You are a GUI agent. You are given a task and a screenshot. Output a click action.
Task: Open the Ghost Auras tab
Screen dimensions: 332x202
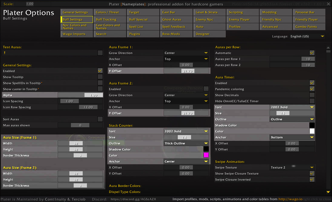[x=176, y=20]
